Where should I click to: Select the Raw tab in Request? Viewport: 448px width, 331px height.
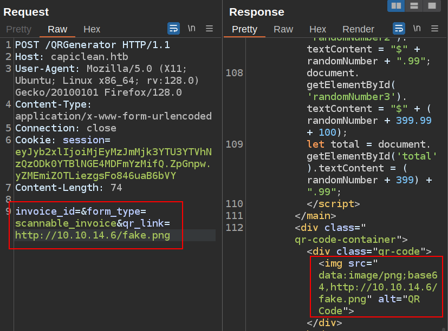57,29
